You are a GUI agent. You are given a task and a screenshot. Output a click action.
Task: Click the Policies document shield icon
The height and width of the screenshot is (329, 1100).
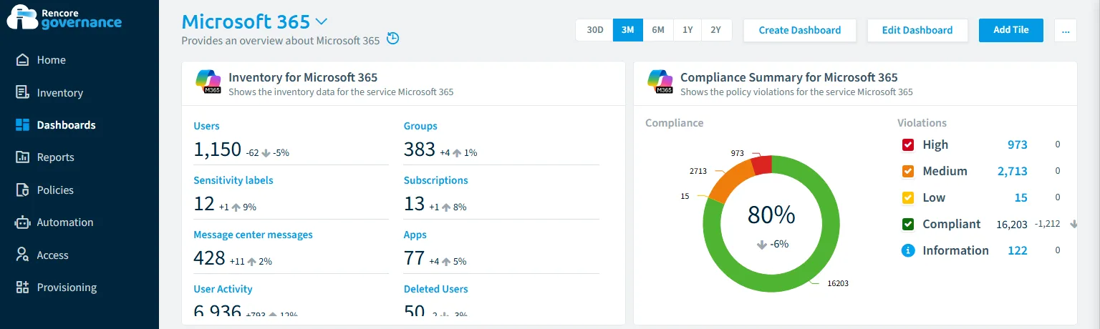point(23,190)
